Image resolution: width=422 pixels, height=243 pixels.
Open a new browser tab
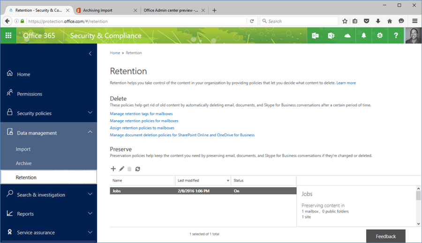click(x=214, y=10)
